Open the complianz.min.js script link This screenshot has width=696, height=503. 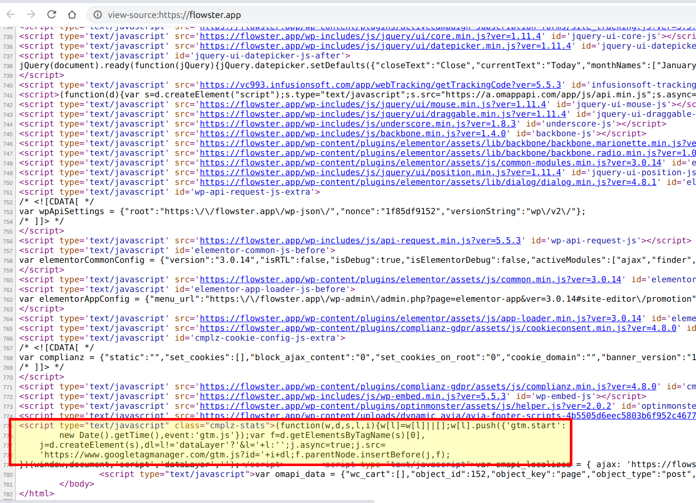pos(428,387)
